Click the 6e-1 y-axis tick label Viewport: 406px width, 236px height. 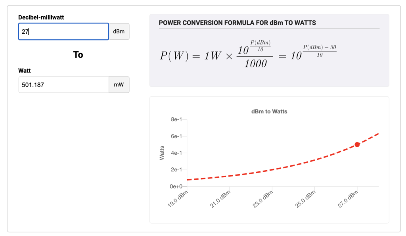[x=176, y=136]
